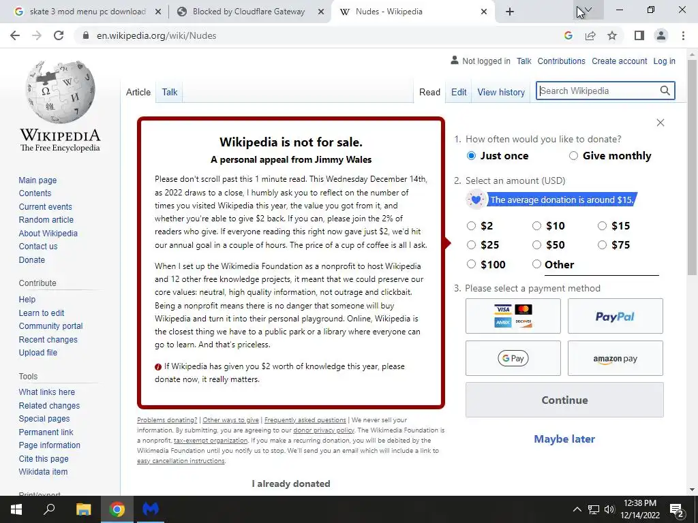Screen dimensions: 698x523
Task: Open the Chrome profile avatar
Action: 661,35
